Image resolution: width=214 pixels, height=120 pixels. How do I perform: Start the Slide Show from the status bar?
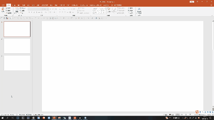click(x=190, y=115)
